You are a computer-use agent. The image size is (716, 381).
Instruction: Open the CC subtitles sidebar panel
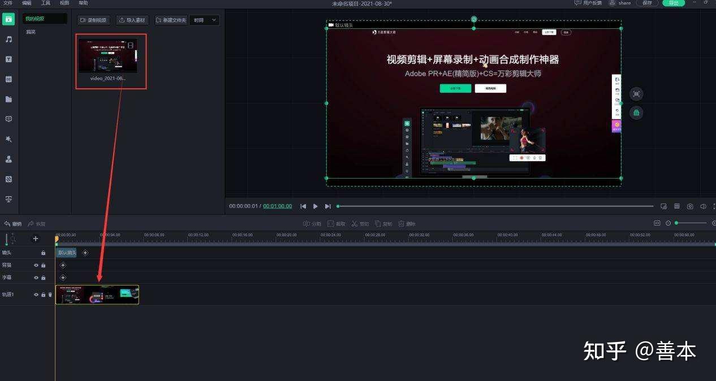pos(8,79)
